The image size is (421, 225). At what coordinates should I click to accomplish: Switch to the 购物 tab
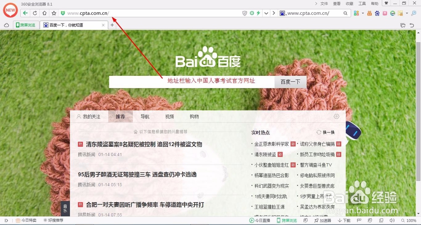coord(194,117)
